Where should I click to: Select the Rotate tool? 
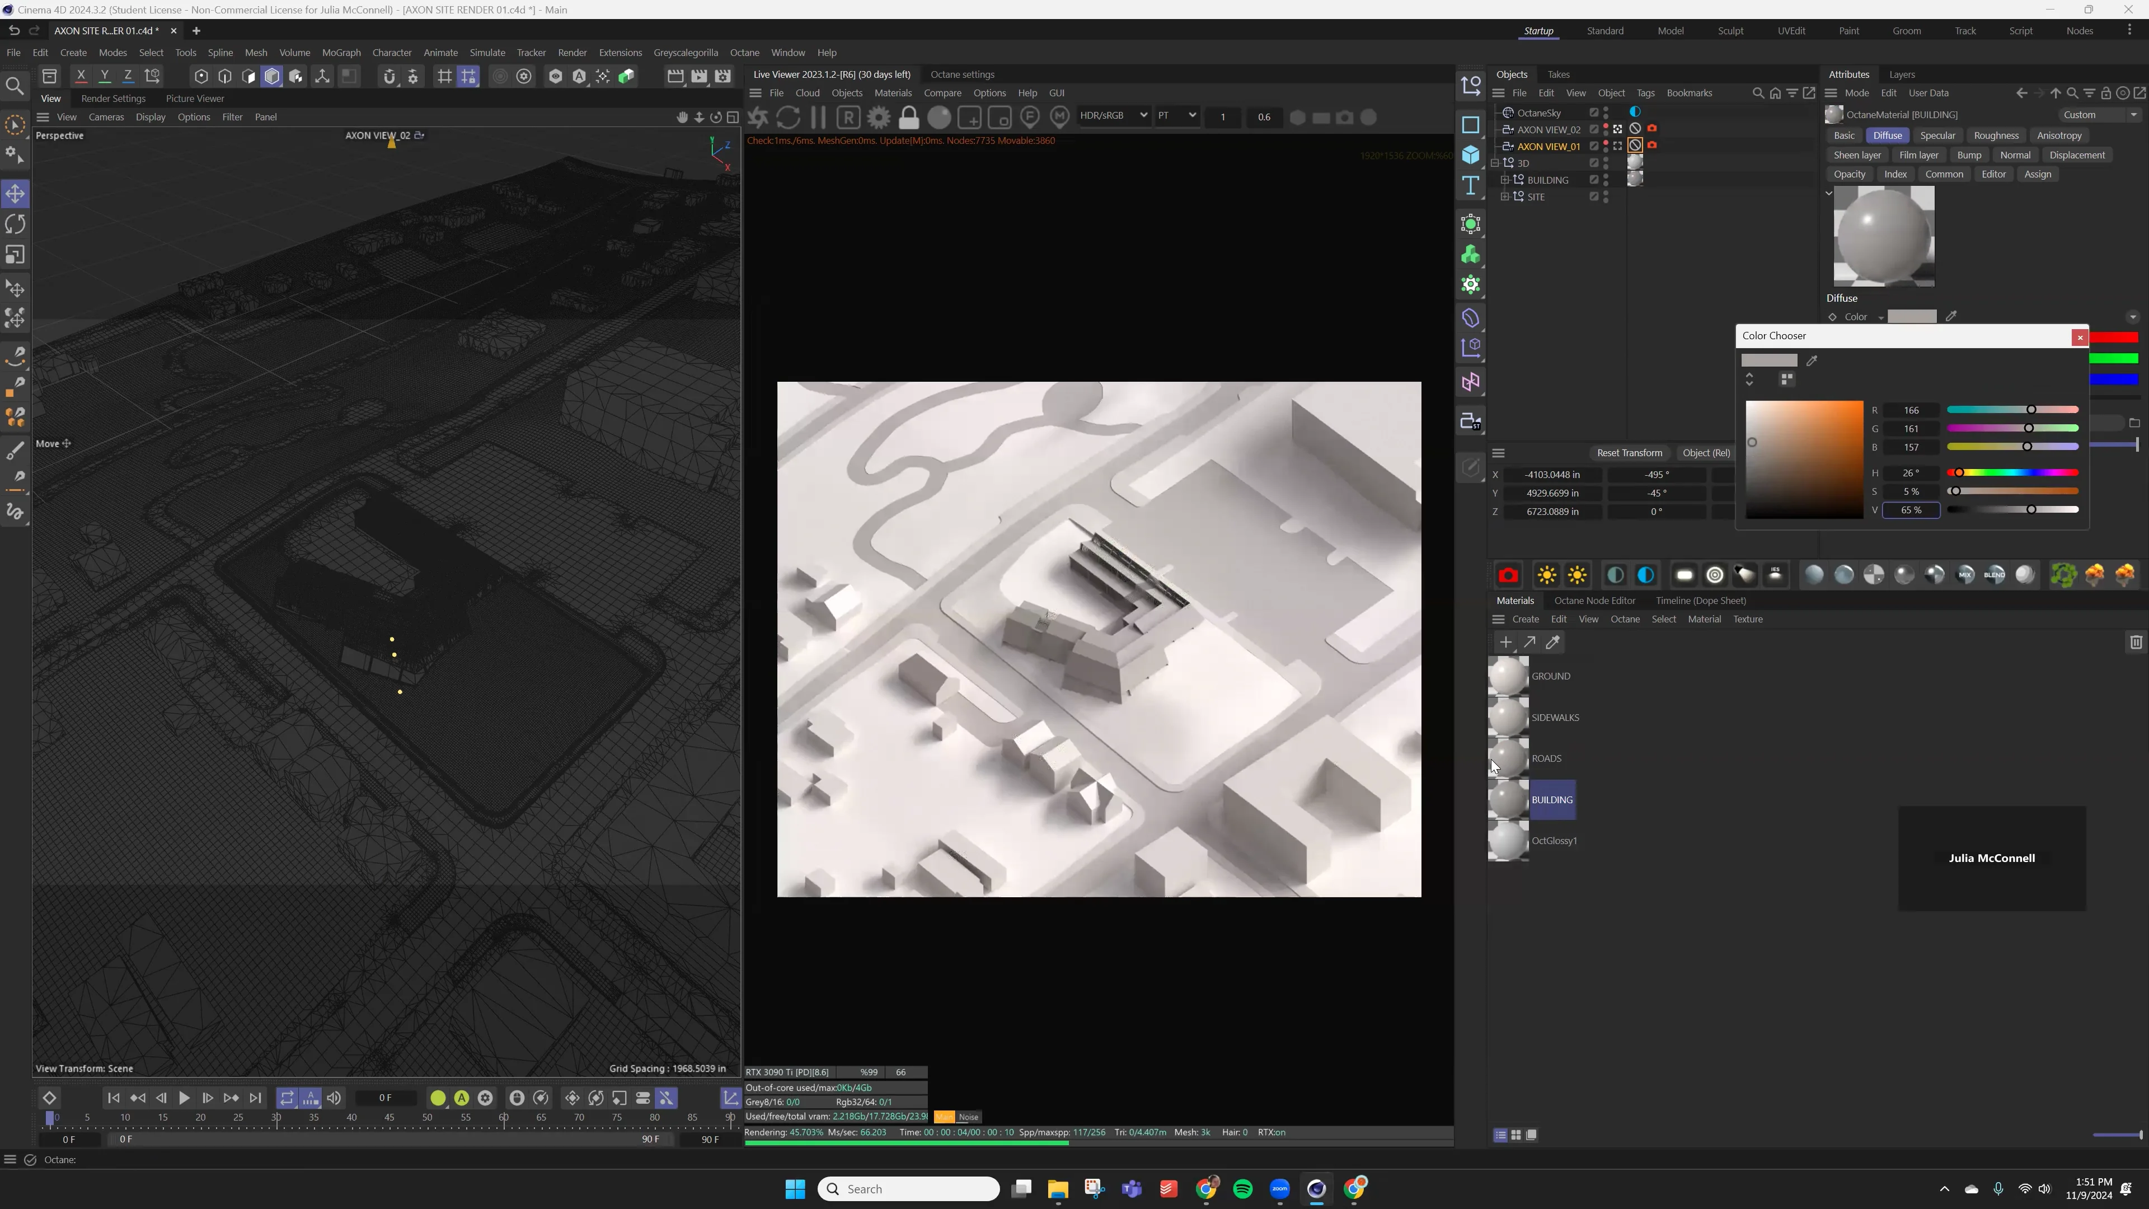click(x=15, y=224)
